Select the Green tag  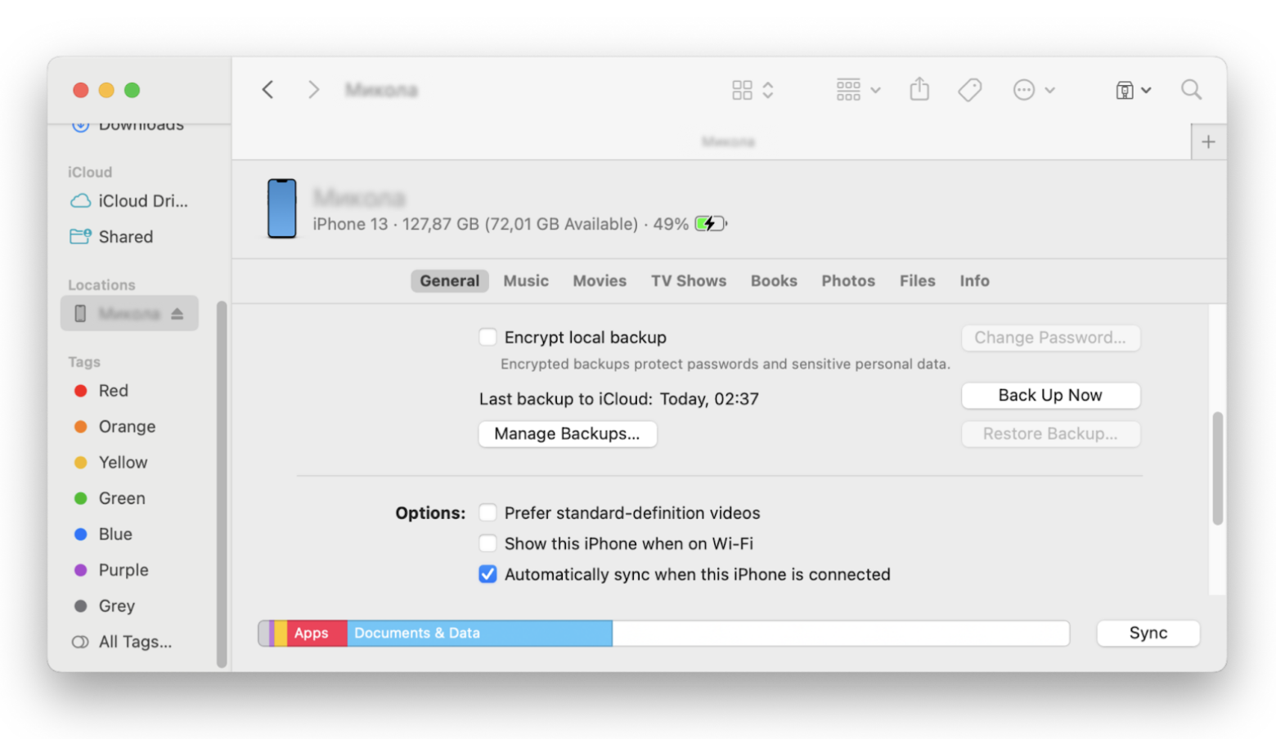coord(110,499)
